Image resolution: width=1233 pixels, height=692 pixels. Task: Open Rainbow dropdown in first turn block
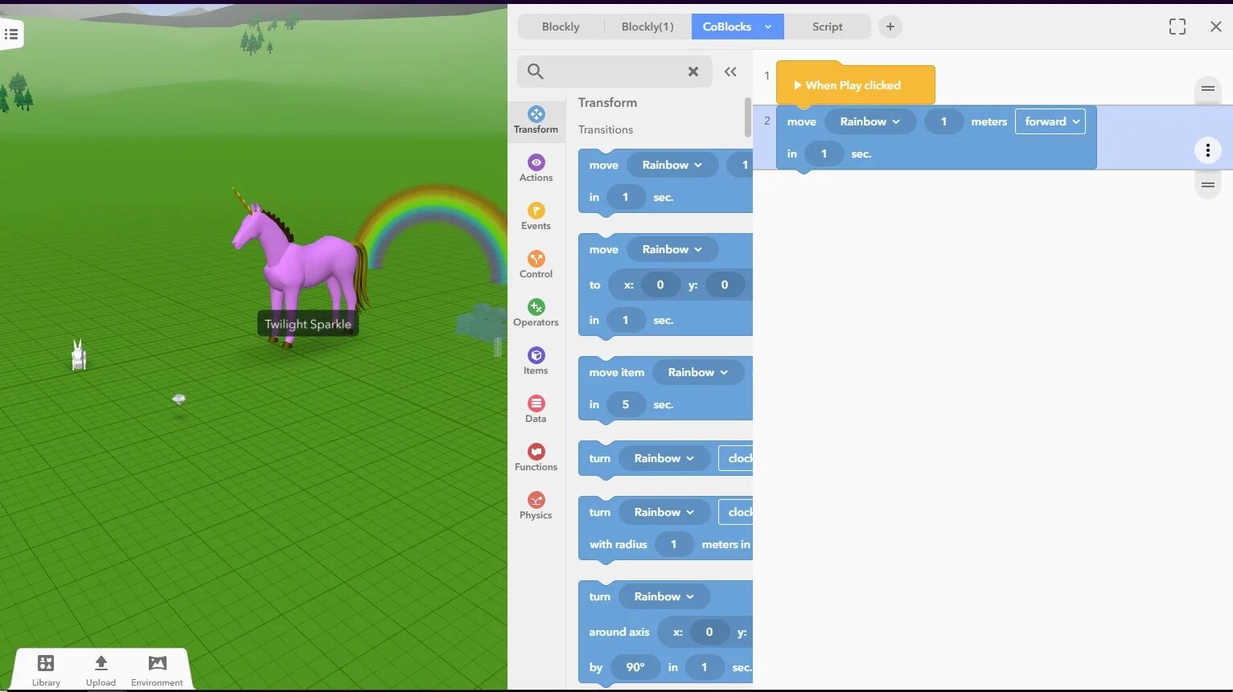pos(664,458)
